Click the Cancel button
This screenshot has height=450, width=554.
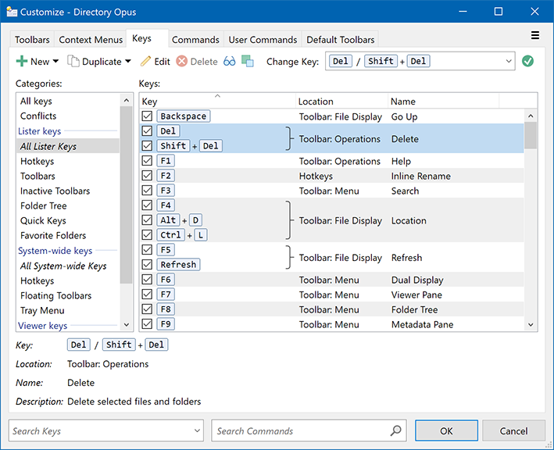(x=513, y=430)
